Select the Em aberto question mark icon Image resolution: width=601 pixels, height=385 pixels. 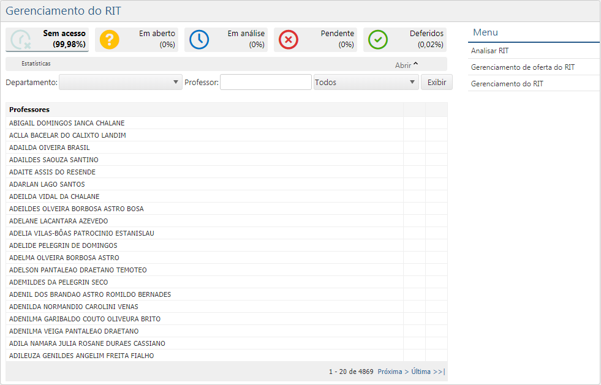109,39
